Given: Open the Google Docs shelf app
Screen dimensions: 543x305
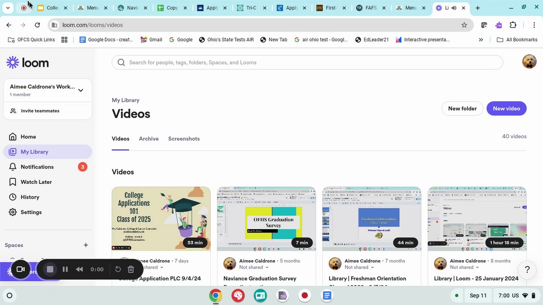Looking at the screenshot, I should pos(327,296).
